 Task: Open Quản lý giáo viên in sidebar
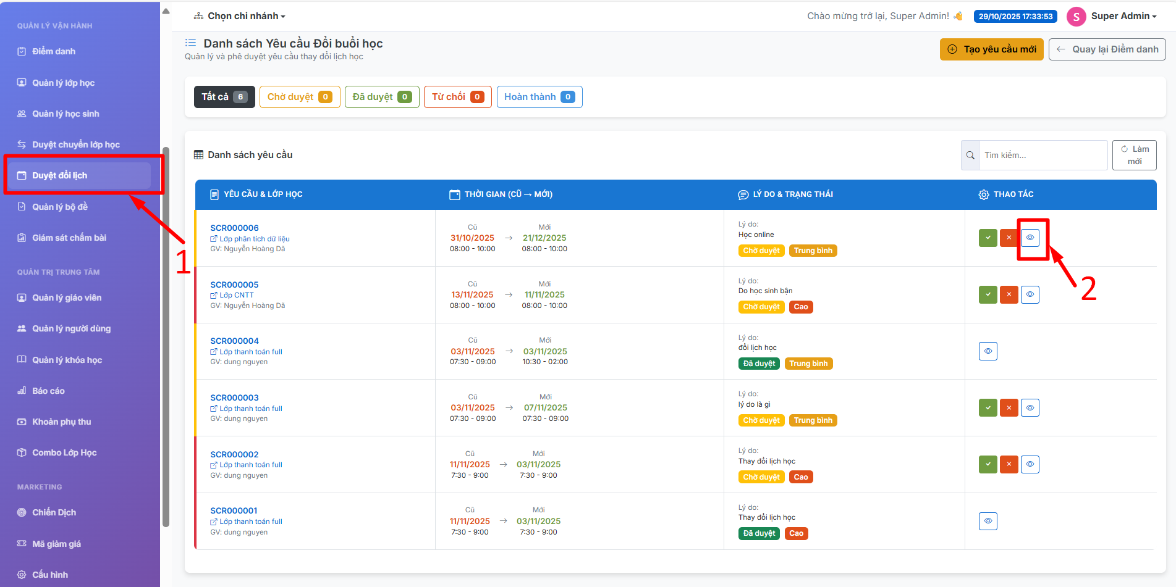coord(67,298)
